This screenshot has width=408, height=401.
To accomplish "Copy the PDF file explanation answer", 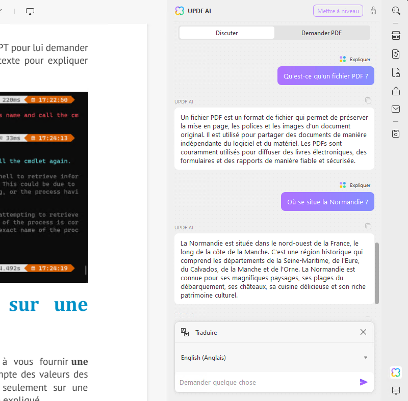I will (x=368, y=100).
